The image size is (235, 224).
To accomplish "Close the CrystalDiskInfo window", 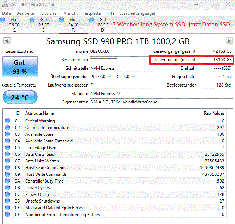I will pos(228,4).
